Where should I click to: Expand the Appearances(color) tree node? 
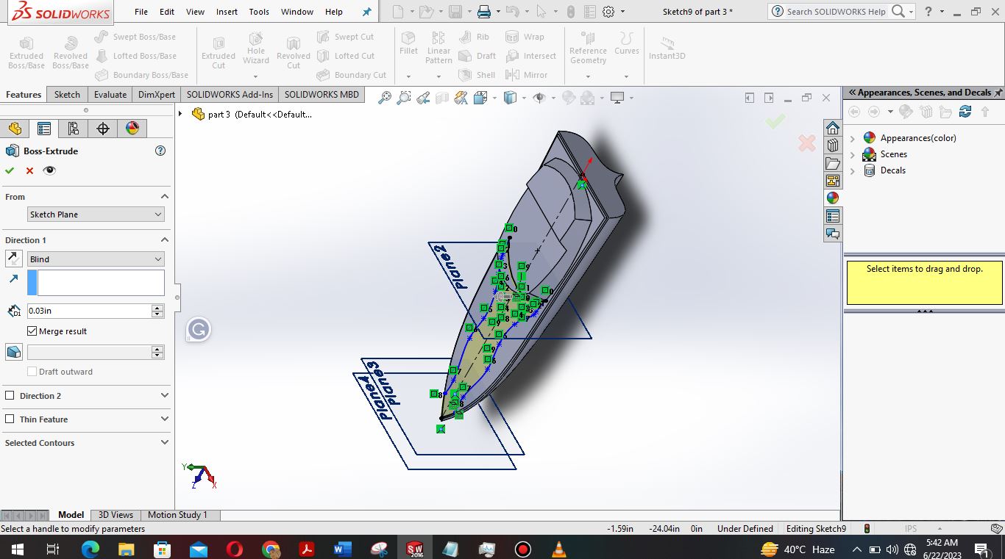pyautogui.click(x=853, y=138)
